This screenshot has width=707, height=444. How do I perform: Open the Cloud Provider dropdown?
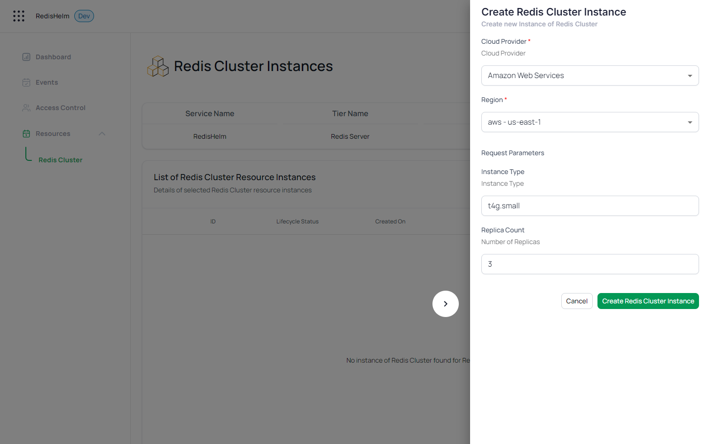coord(589,76)
